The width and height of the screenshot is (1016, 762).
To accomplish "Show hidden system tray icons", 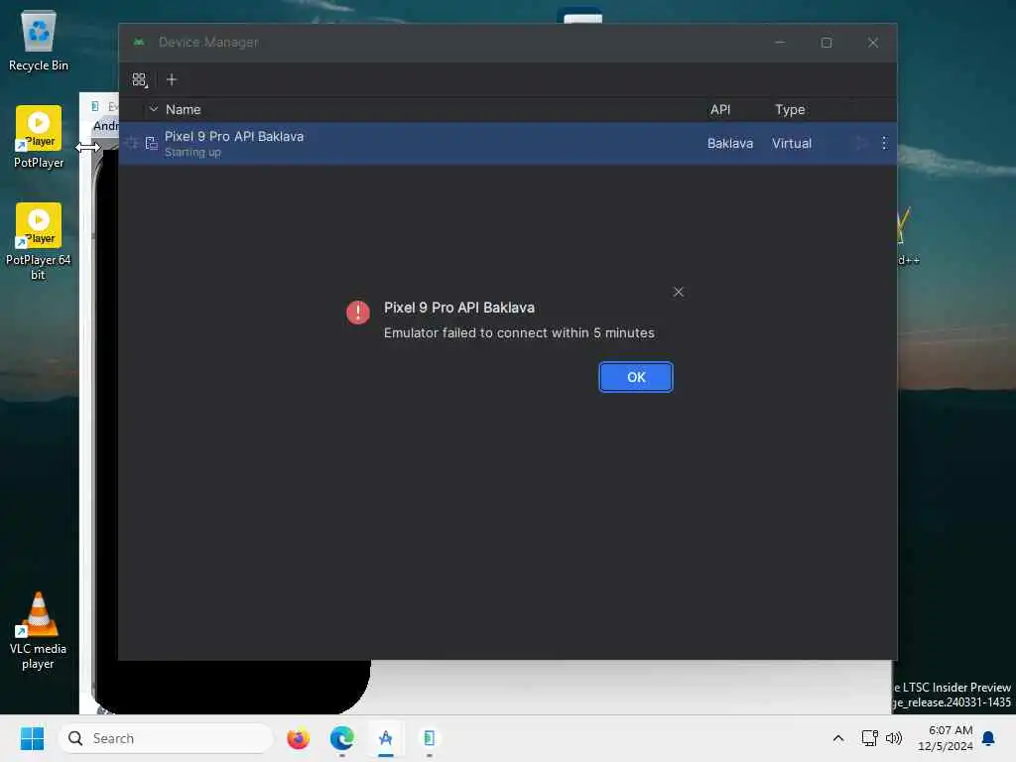I will pyautogui.click(x=837, y=738).
